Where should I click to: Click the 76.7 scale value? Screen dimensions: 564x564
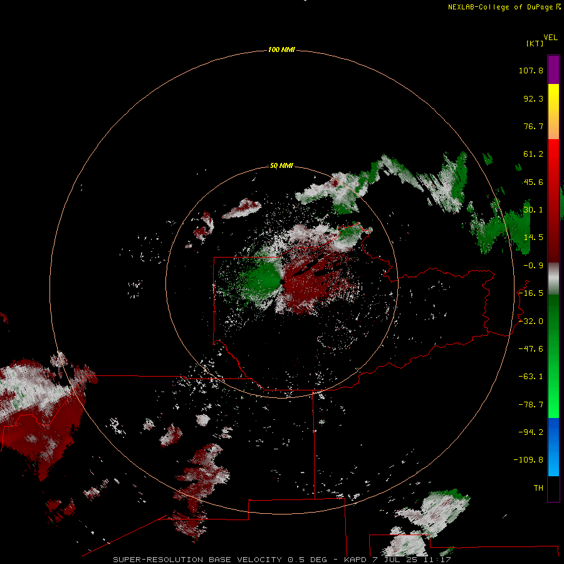point(533,126)
